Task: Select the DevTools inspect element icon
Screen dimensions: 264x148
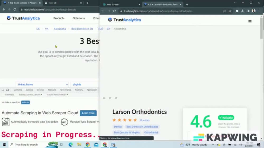Action: coord(3,90)
